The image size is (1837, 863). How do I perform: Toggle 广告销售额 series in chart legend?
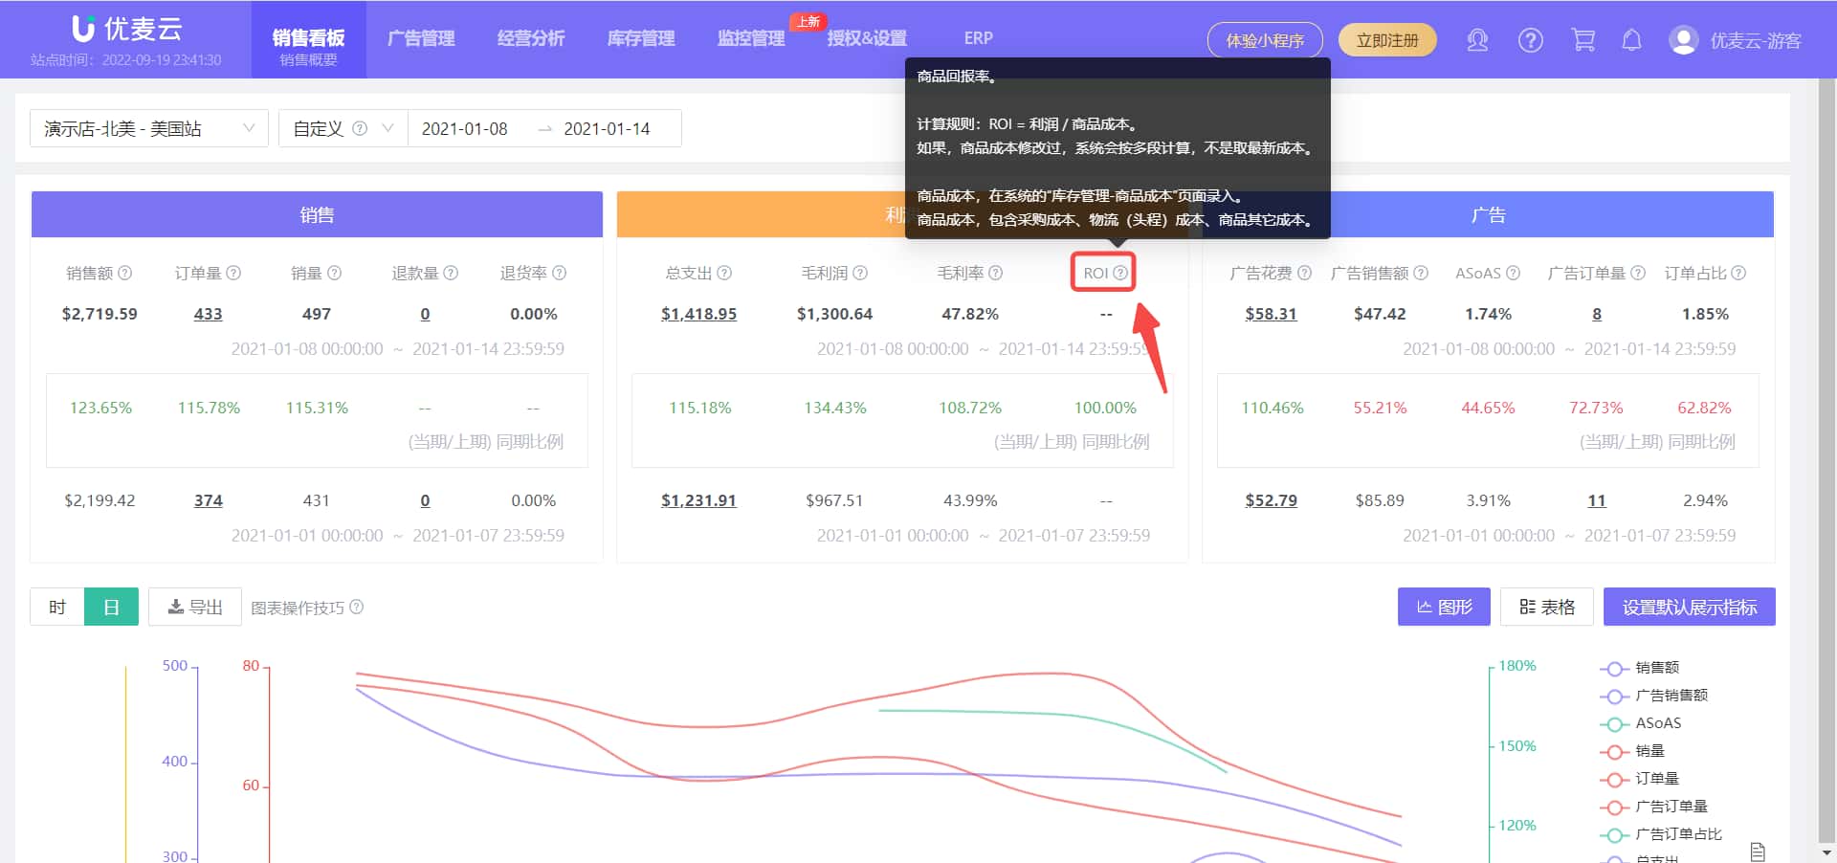coord(1654,696)
